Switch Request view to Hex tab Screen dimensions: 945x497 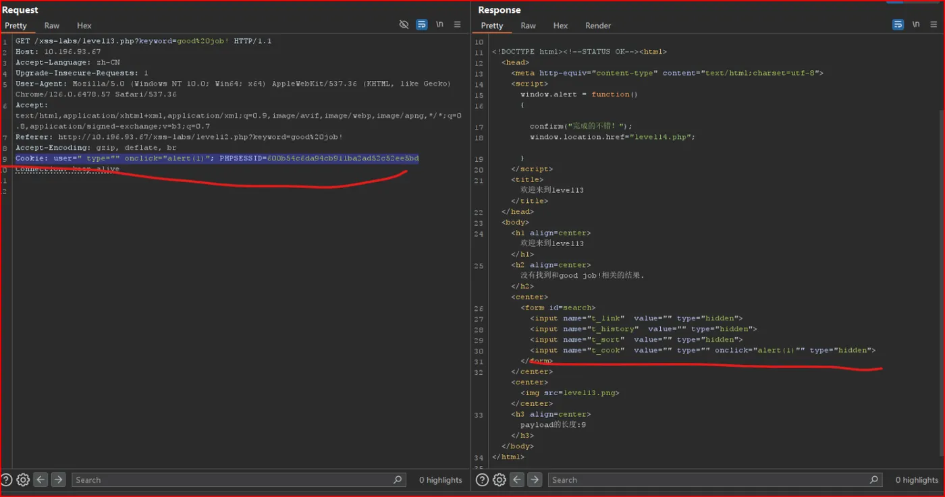[x=84, y=26]
